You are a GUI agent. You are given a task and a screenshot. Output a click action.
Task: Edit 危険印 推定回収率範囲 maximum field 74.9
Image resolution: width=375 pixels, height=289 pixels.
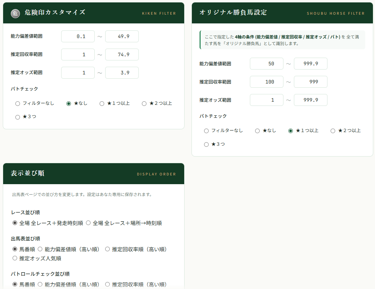coord(122,55)
